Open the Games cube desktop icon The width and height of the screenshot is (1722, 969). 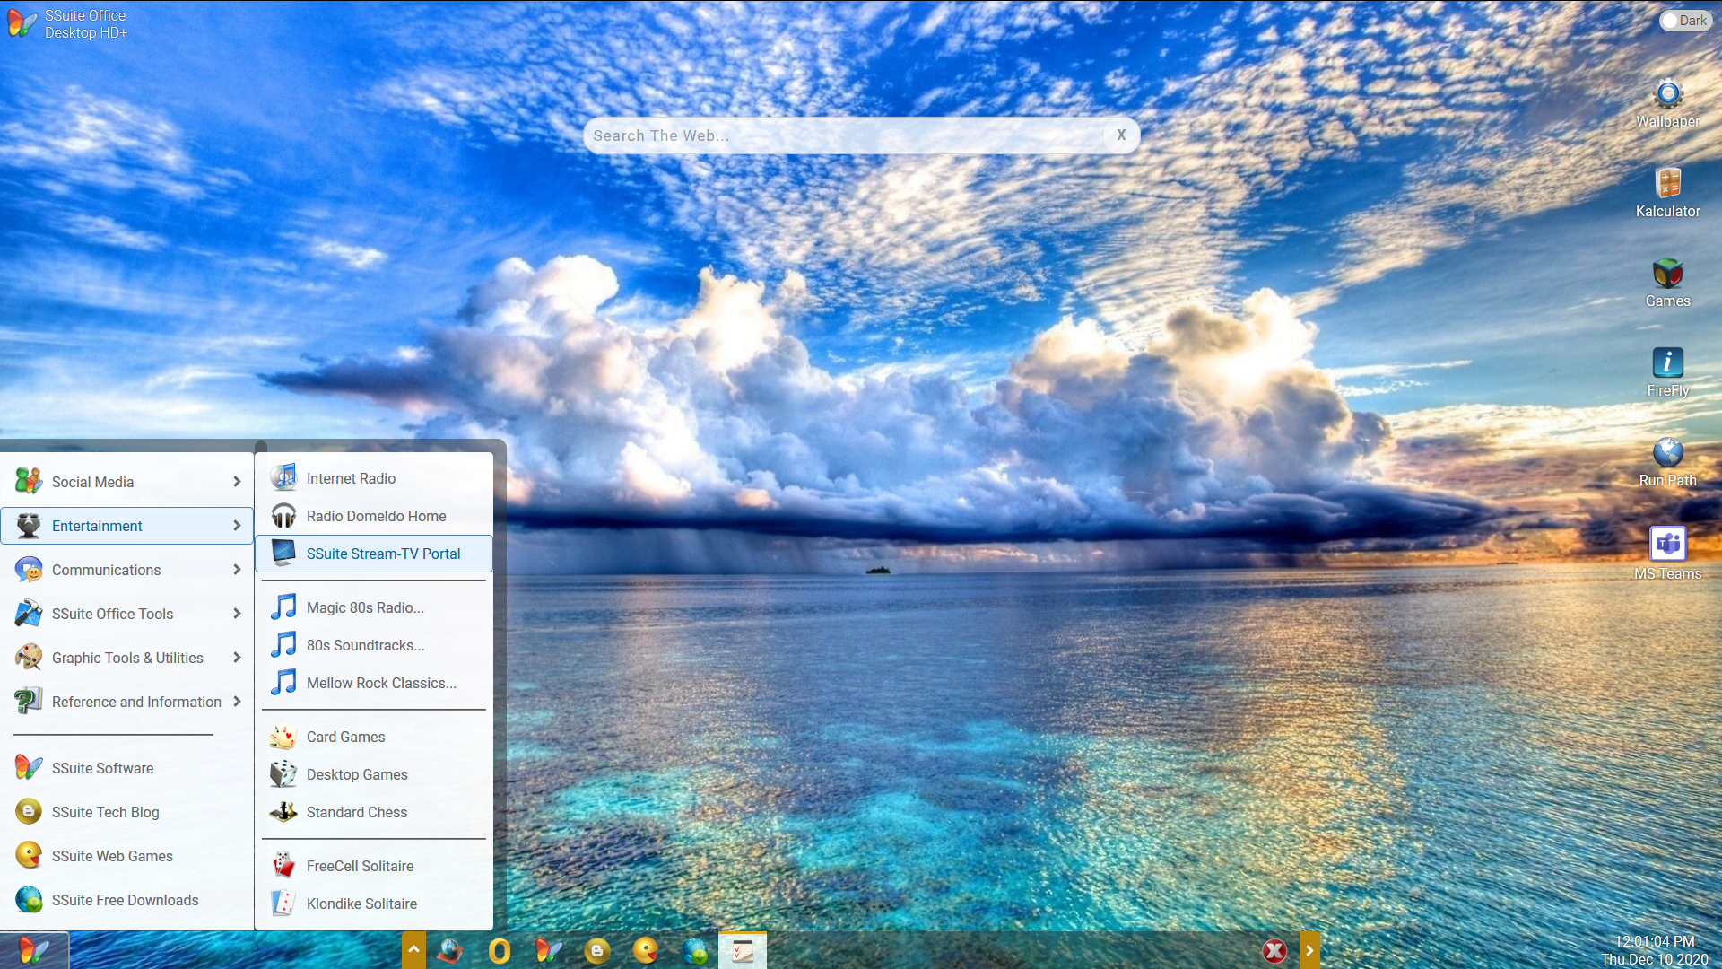coord(1667,274)
